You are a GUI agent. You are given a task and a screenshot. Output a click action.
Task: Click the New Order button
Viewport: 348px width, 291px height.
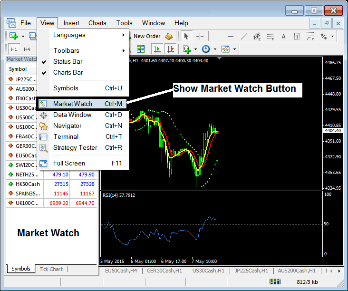(x=146, y=36)
